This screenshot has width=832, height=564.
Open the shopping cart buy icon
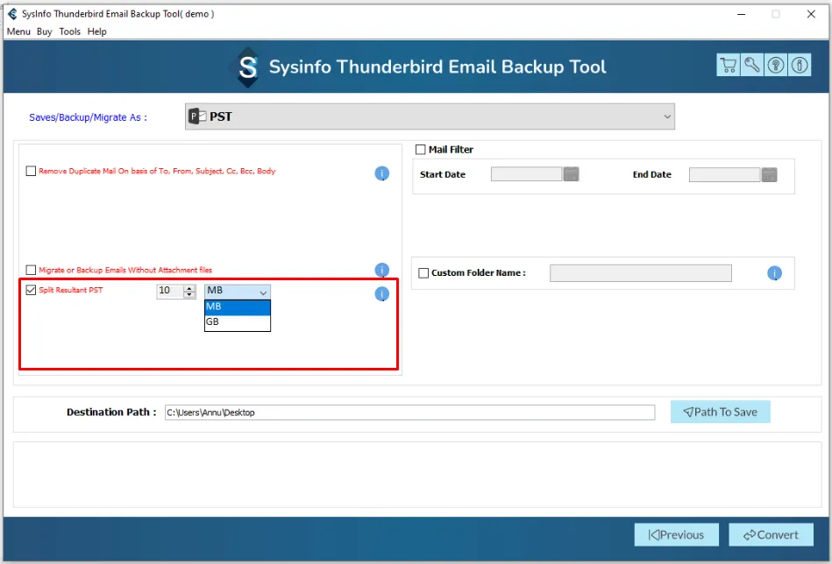pyautogui.click(x=728, y=65)
